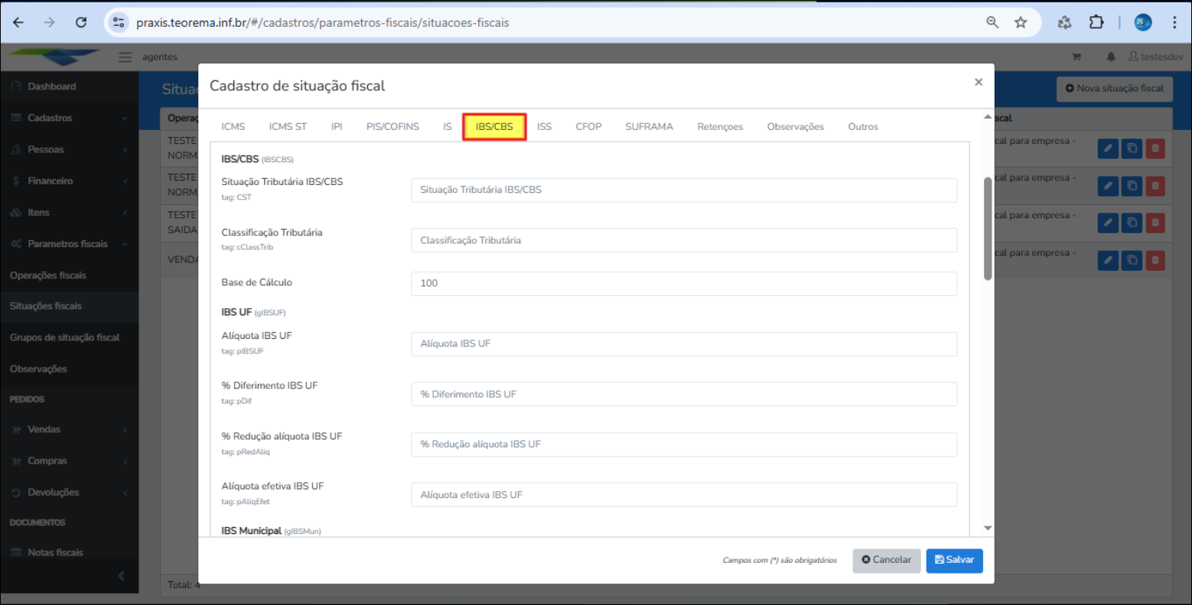Open the SUFRAMA tab
The image size is (1192, 605).
coord(649,127)
